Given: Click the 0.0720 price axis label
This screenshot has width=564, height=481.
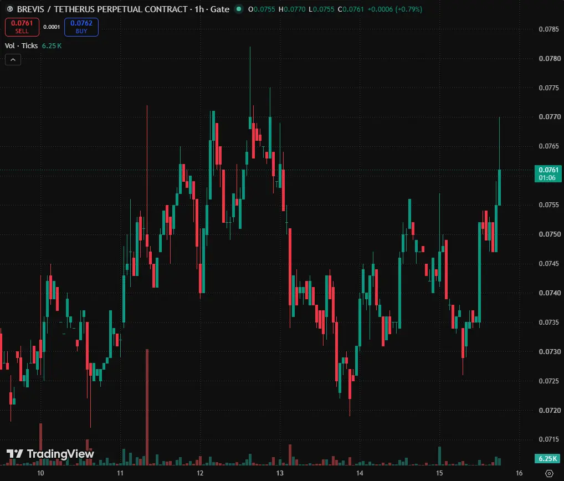Looking at the screenshot, I should click(x=550, y=410).
